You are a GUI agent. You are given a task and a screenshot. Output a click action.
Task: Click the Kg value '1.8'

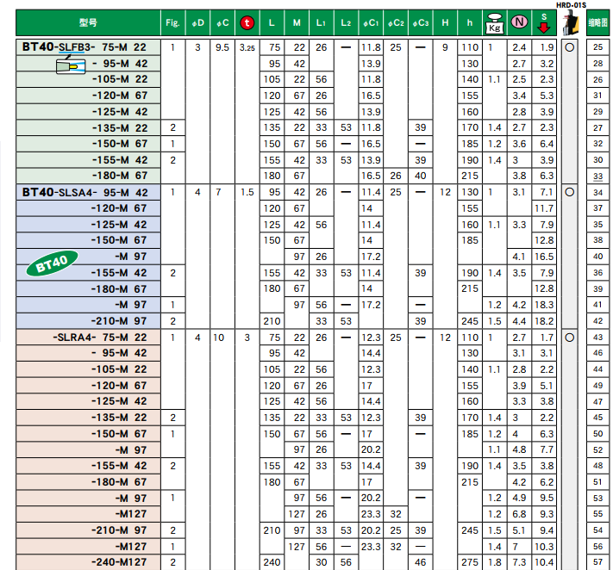pos(495,562)
